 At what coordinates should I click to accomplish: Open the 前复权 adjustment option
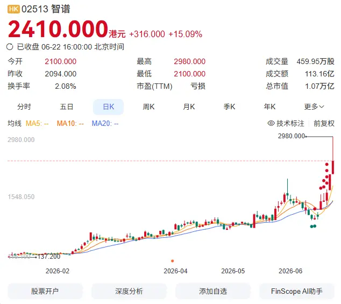click(324, 123)
